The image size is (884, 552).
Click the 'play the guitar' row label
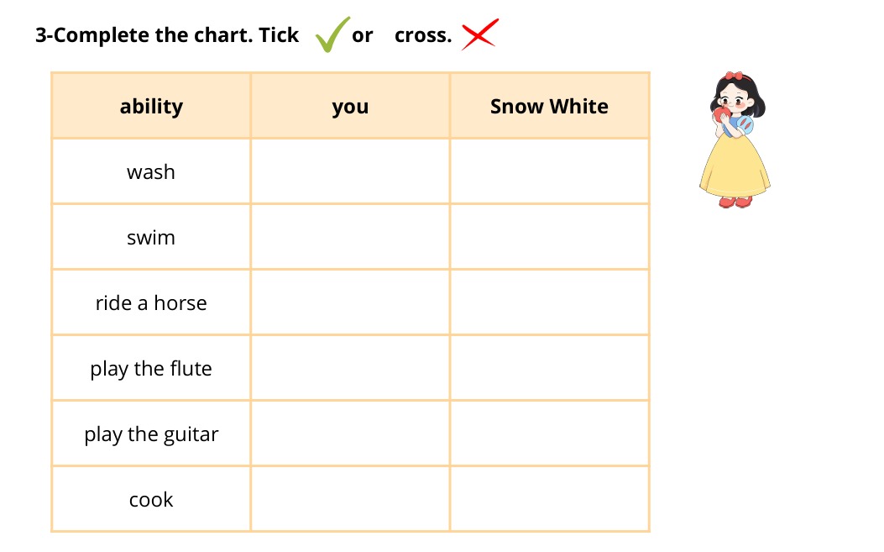coord(151,434)
